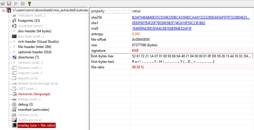This screenshot has height=130, width=254.
Task: Click the open file toolbar icon
Action: tap(3, 4)
